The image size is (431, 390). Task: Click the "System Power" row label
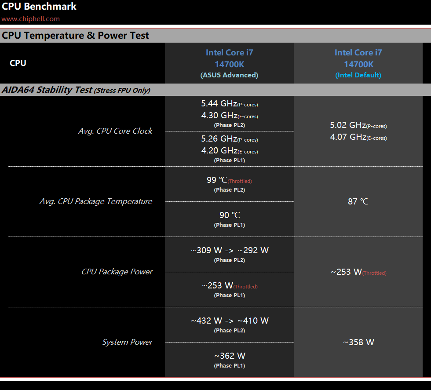pyautogui.click(x=127, y=342)
